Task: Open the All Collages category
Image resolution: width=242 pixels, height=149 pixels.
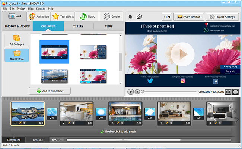Action: (x=17, y=40)
